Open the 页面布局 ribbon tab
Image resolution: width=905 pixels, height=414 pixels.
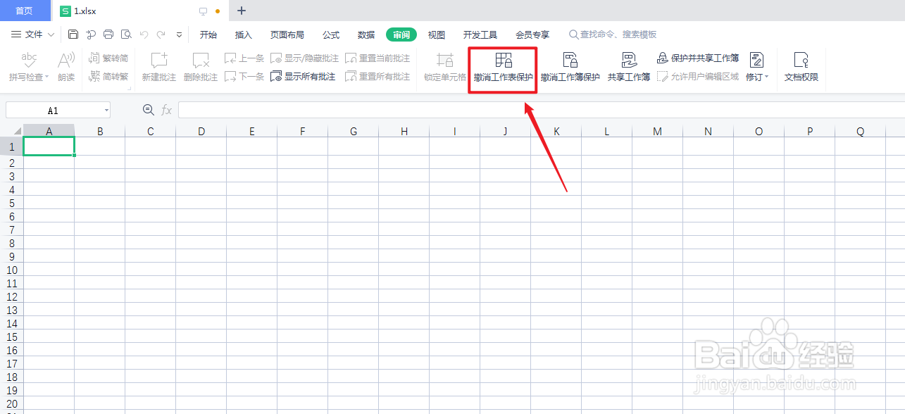(287, 34)
